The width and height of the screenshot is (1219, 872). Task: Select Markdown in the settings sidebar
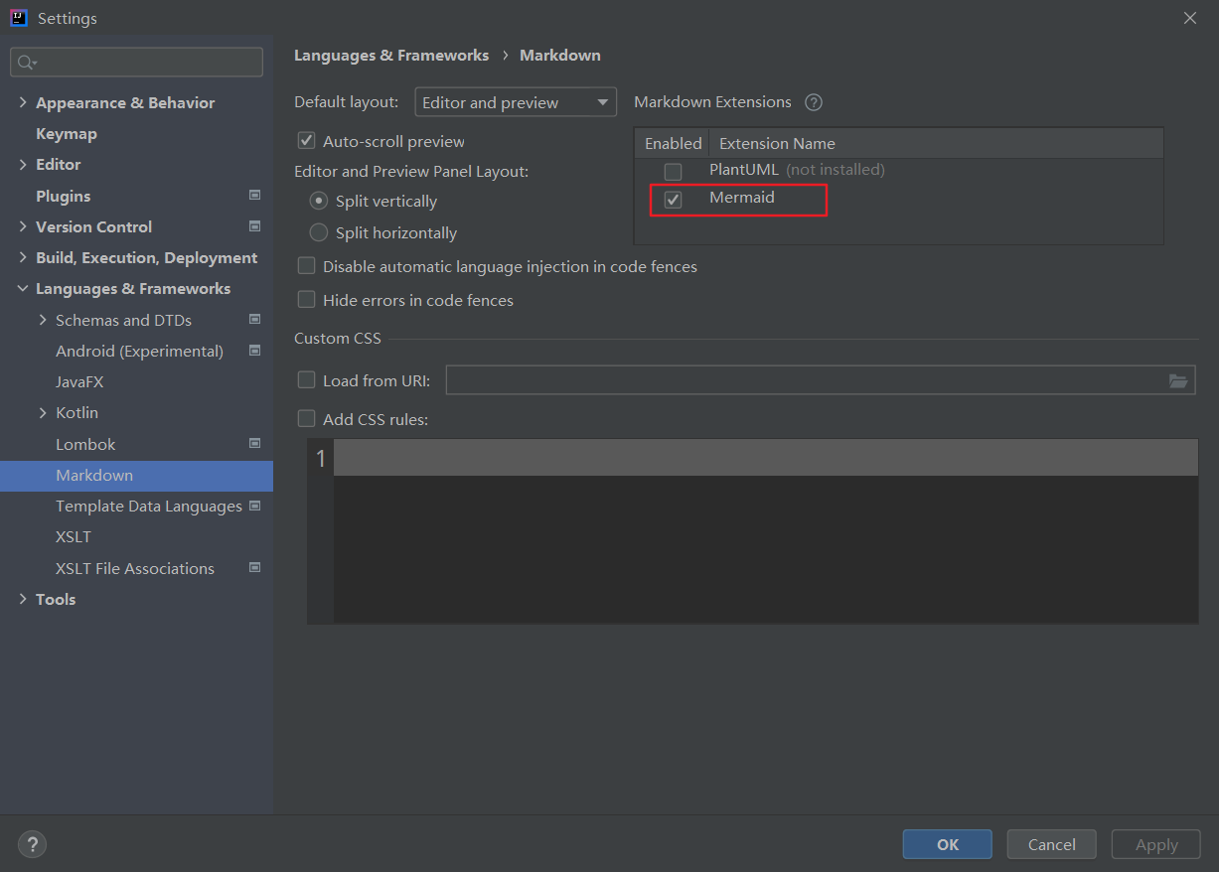[93, 475]
